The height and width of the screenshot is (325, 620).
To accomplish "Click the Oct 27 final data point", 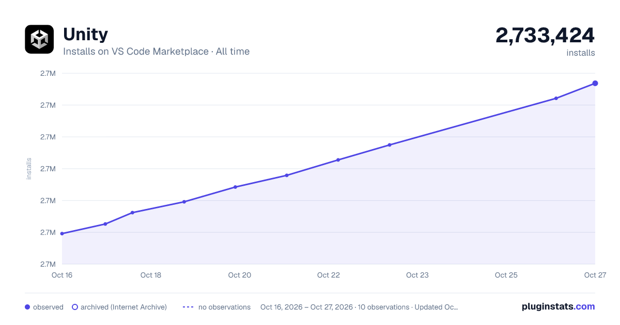I will pyautogui.click(x=595, y=83).
